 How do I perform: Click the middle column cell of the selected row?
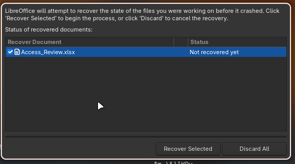coord(180,52)
